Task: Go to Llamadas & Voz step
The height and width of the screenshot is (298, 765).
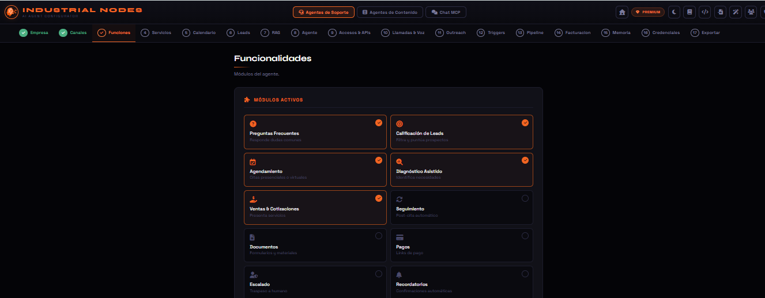Action: (x=403, y=33)
